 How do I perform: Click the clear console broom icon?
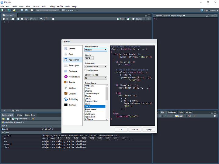[208, 15]
